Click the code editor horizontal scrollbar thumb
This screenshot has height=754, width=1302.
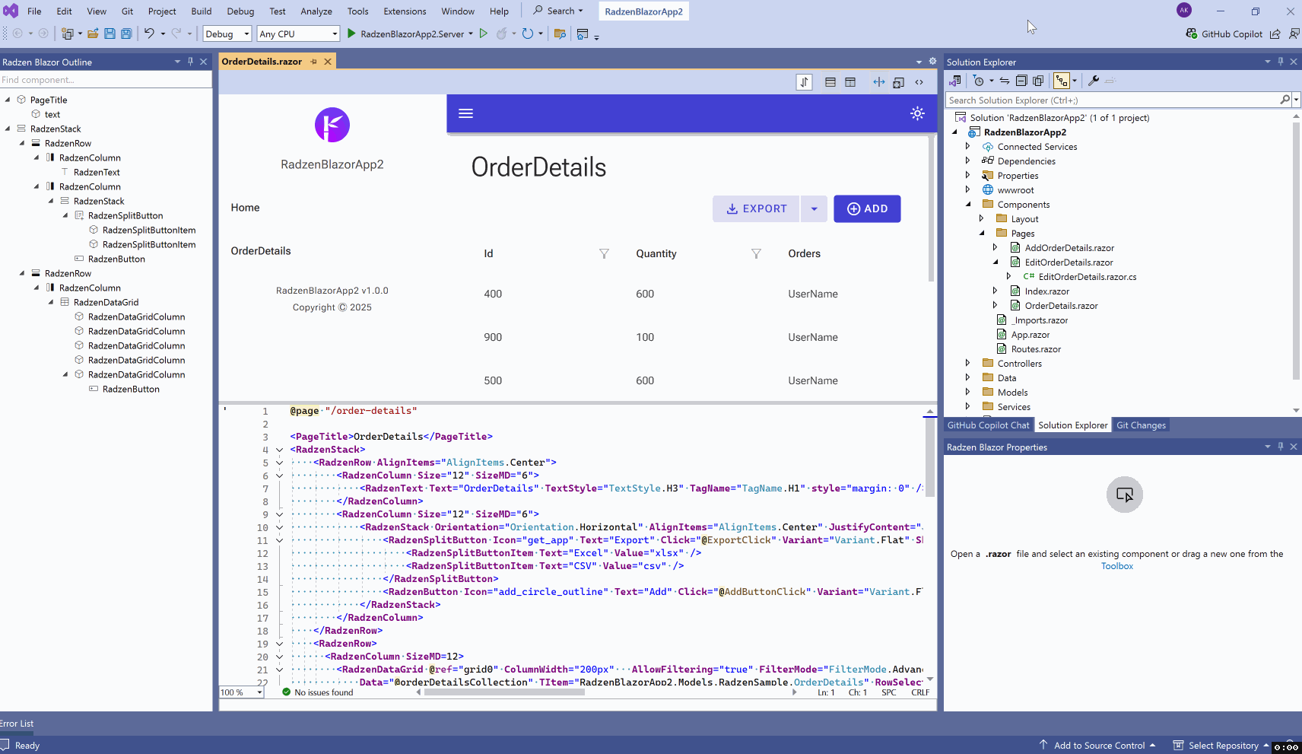[x=504, y=692]
